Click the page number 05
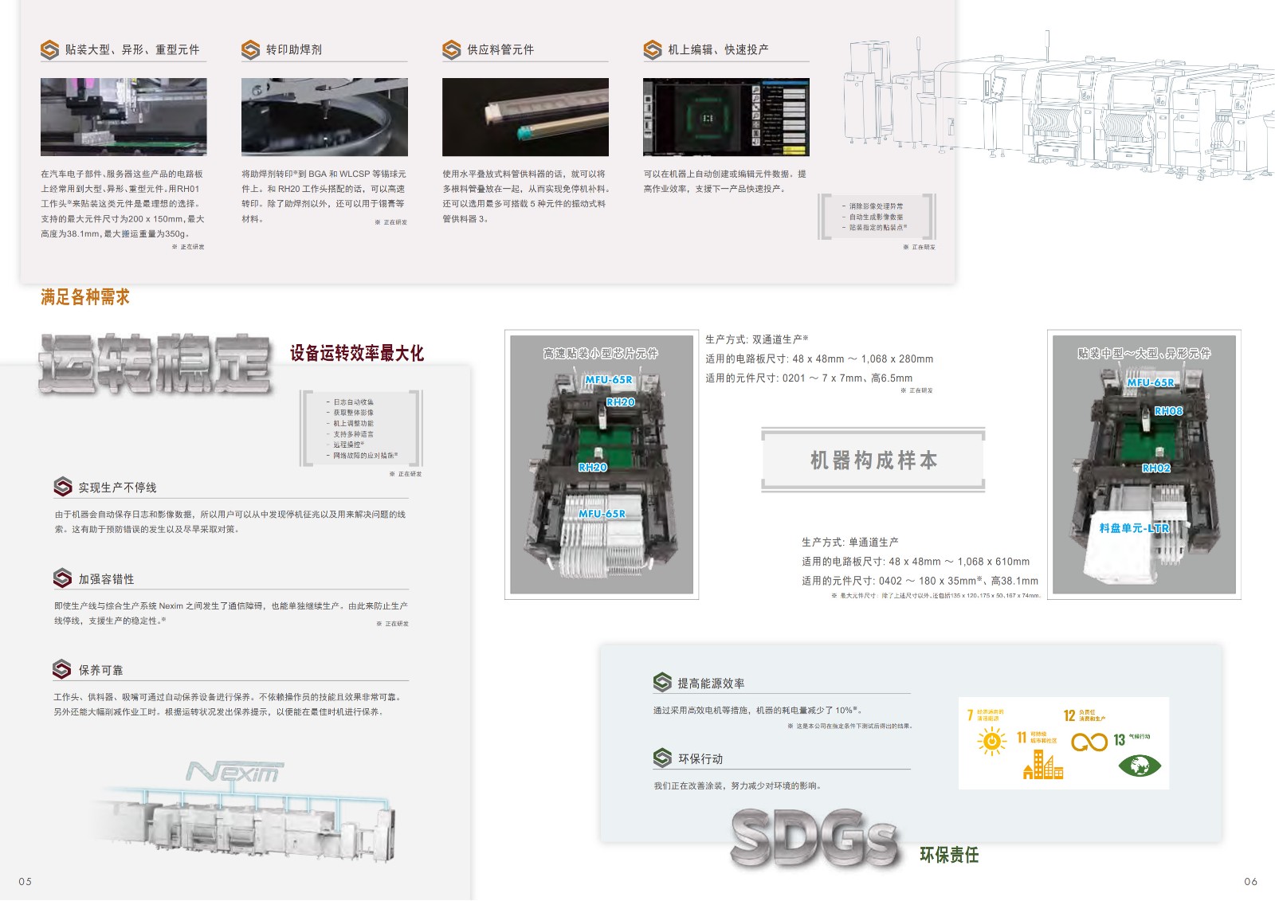Screen dimensions: 1275x901 25,881
